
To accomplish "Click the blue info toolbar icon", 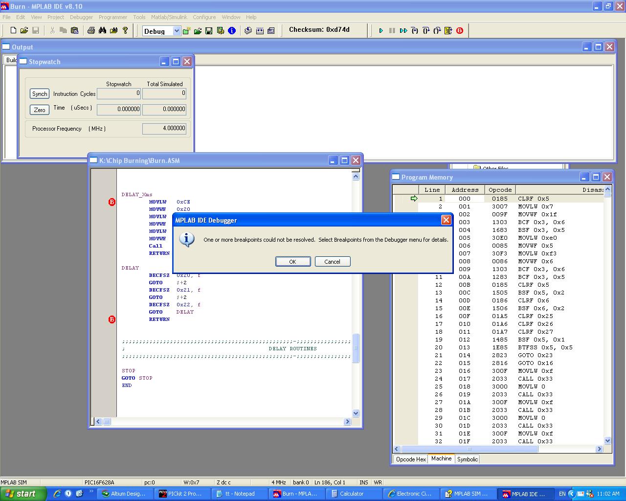I will (232, 31).
